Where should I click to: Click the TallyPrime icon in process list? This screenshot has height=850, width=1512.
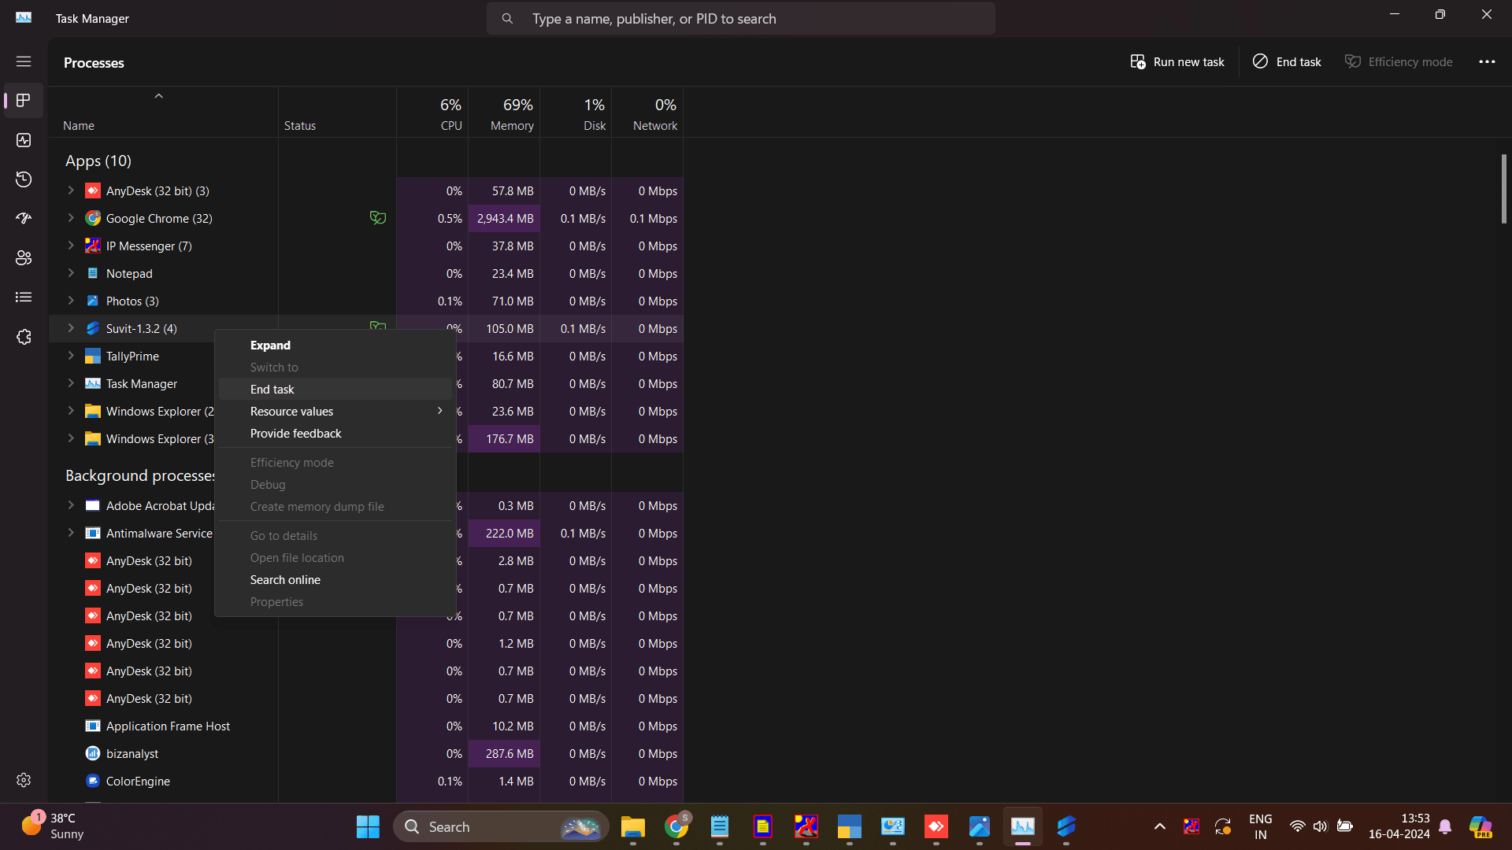[93, 356]
